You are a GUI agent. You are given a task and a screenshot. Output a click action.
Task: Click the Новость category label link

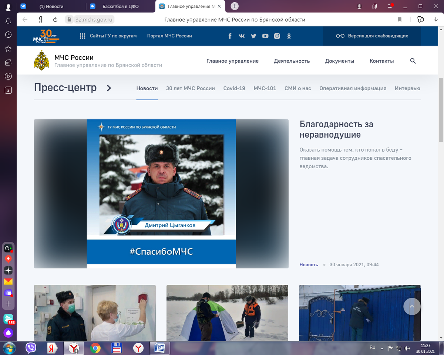[309, 265]
